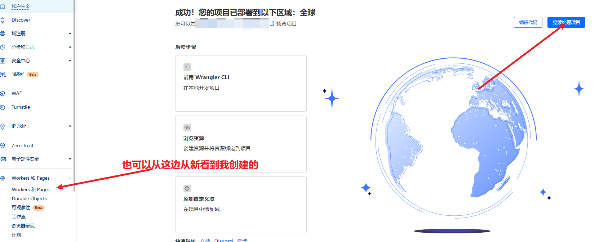Open the Workers 和 Pages sub-item

pos(31,189)
